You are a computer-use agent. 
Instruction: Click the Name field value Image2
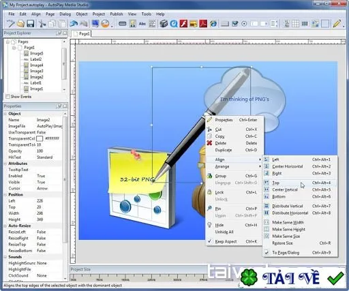(44, 120)
